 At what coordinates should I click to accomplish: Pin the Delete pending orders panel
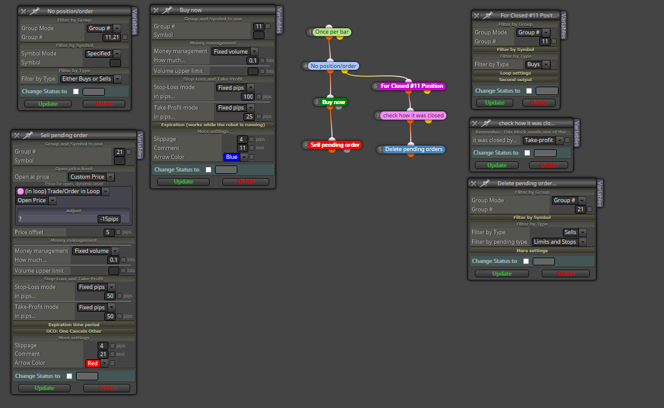pos(485,183)
